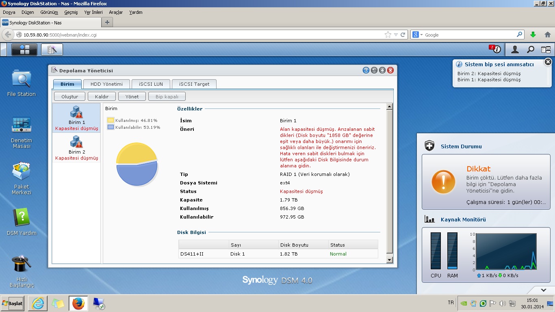The width and height of the screenshot is (555, 312).
Task: Select Birim 2 volume in list
Action: pyautogui.click(x=76, y=148)
